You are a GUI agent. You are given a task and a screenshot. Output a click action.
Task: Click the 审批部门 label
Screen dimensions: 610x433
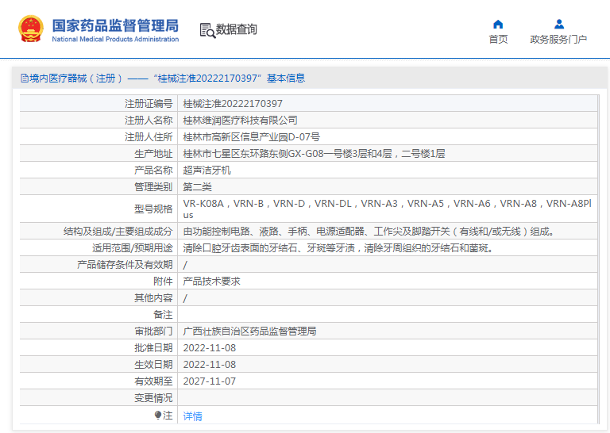153,331
